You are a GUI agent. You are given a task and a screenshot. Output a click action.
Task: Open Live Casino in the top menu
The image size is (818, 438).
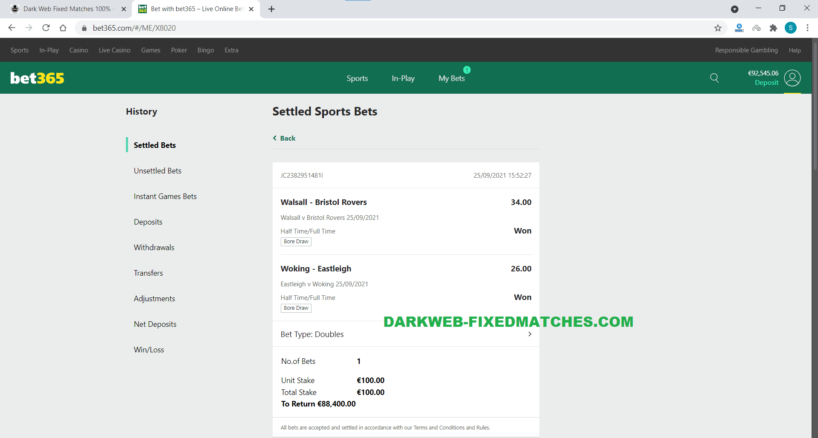pyautogui.click(x=115, y=50)
